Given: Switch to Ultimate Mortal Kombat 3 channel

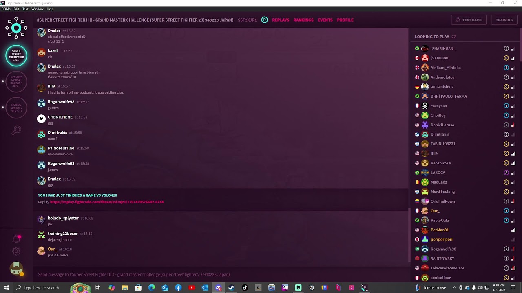Looking at the screenshot, I should click(x=16, y=82).
